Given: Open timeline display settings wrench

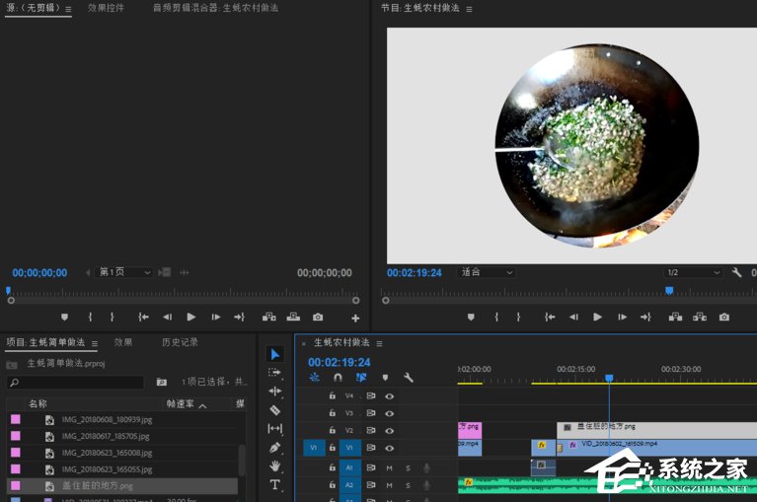Looking at the screenshot, I should coord(409,377).
